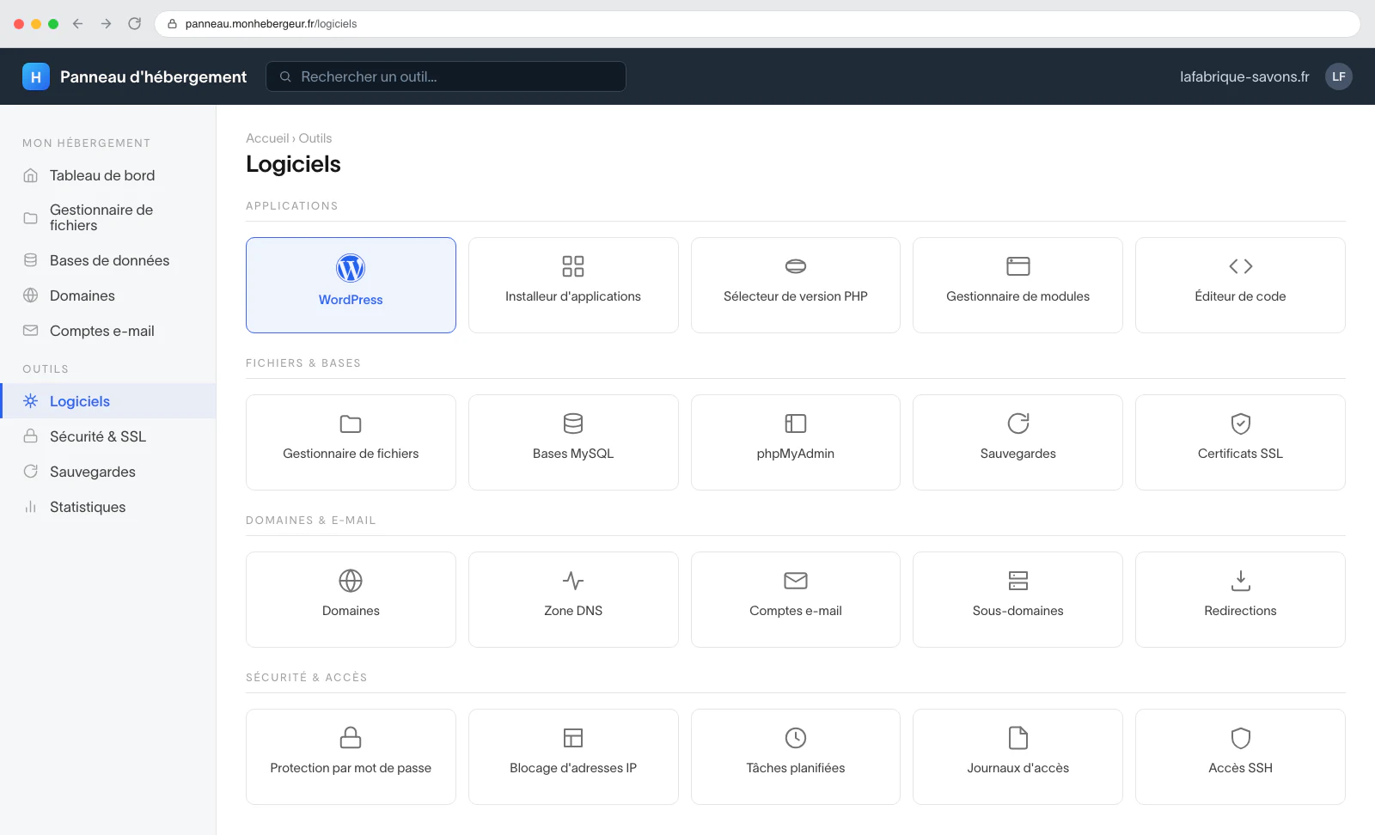The height and width of the screenshot is (835, 1375).
Task: Open the Comptes e-mail tile with envelope
Action: coord(796,600)
